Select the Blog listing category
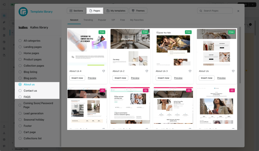The width and height of the screenshot is (259, 151). pyautogui.click(x=20, y=72)
